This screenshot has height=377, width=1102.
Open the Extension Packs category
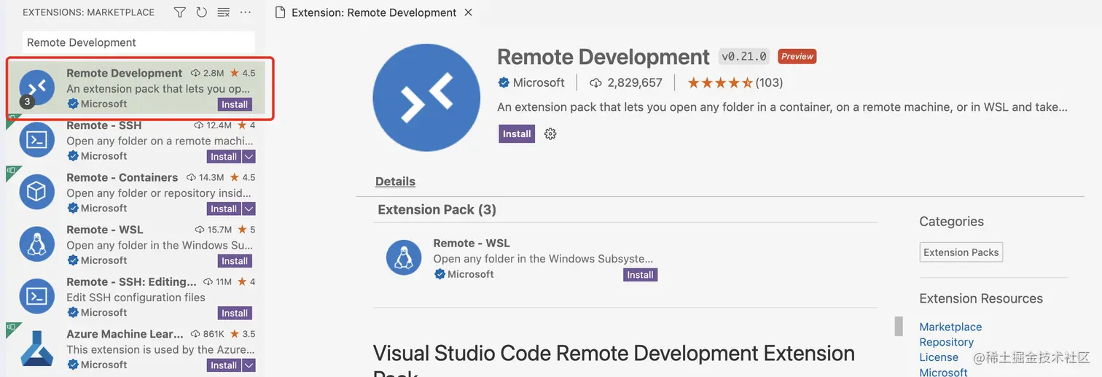(961, 252)
